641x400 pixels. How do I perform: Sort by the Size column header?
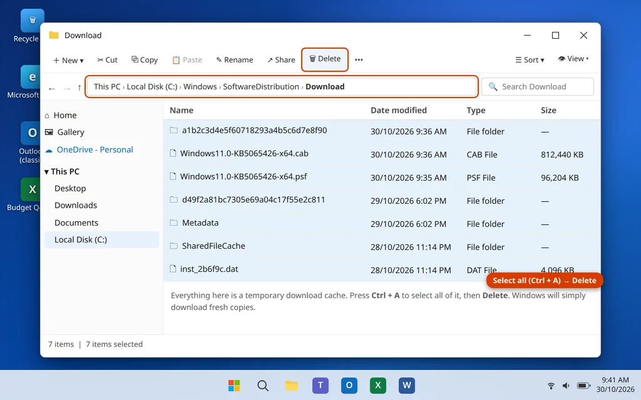click(548, 110)
